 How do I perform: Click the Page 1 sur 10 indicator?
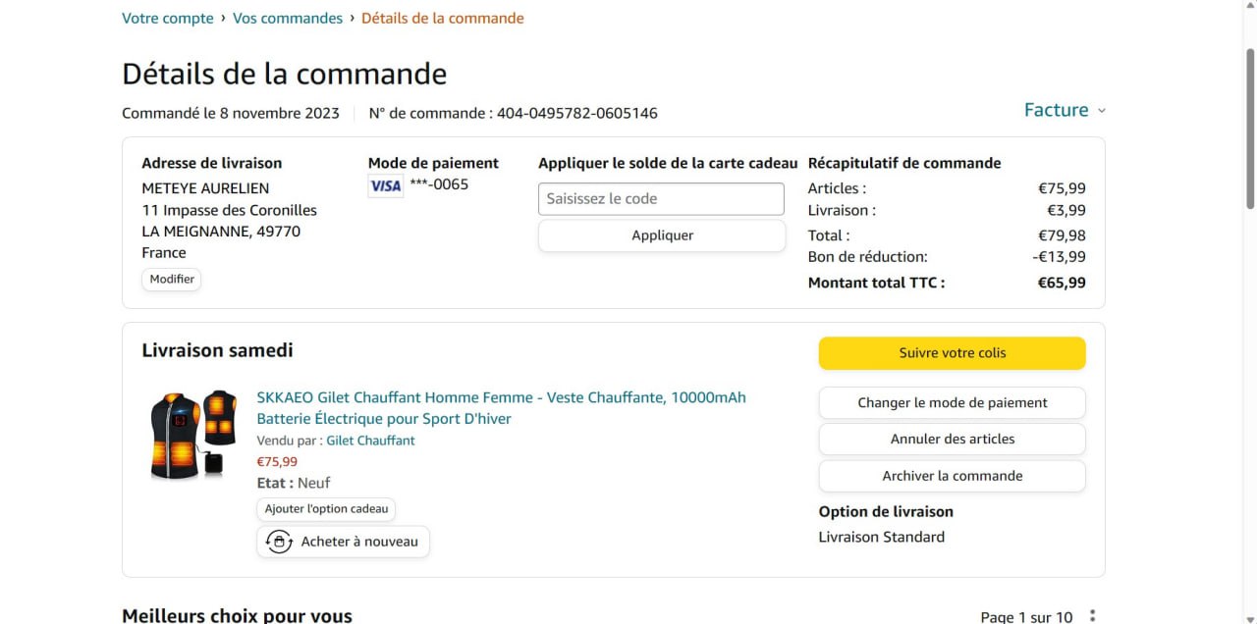(1026, 616)
